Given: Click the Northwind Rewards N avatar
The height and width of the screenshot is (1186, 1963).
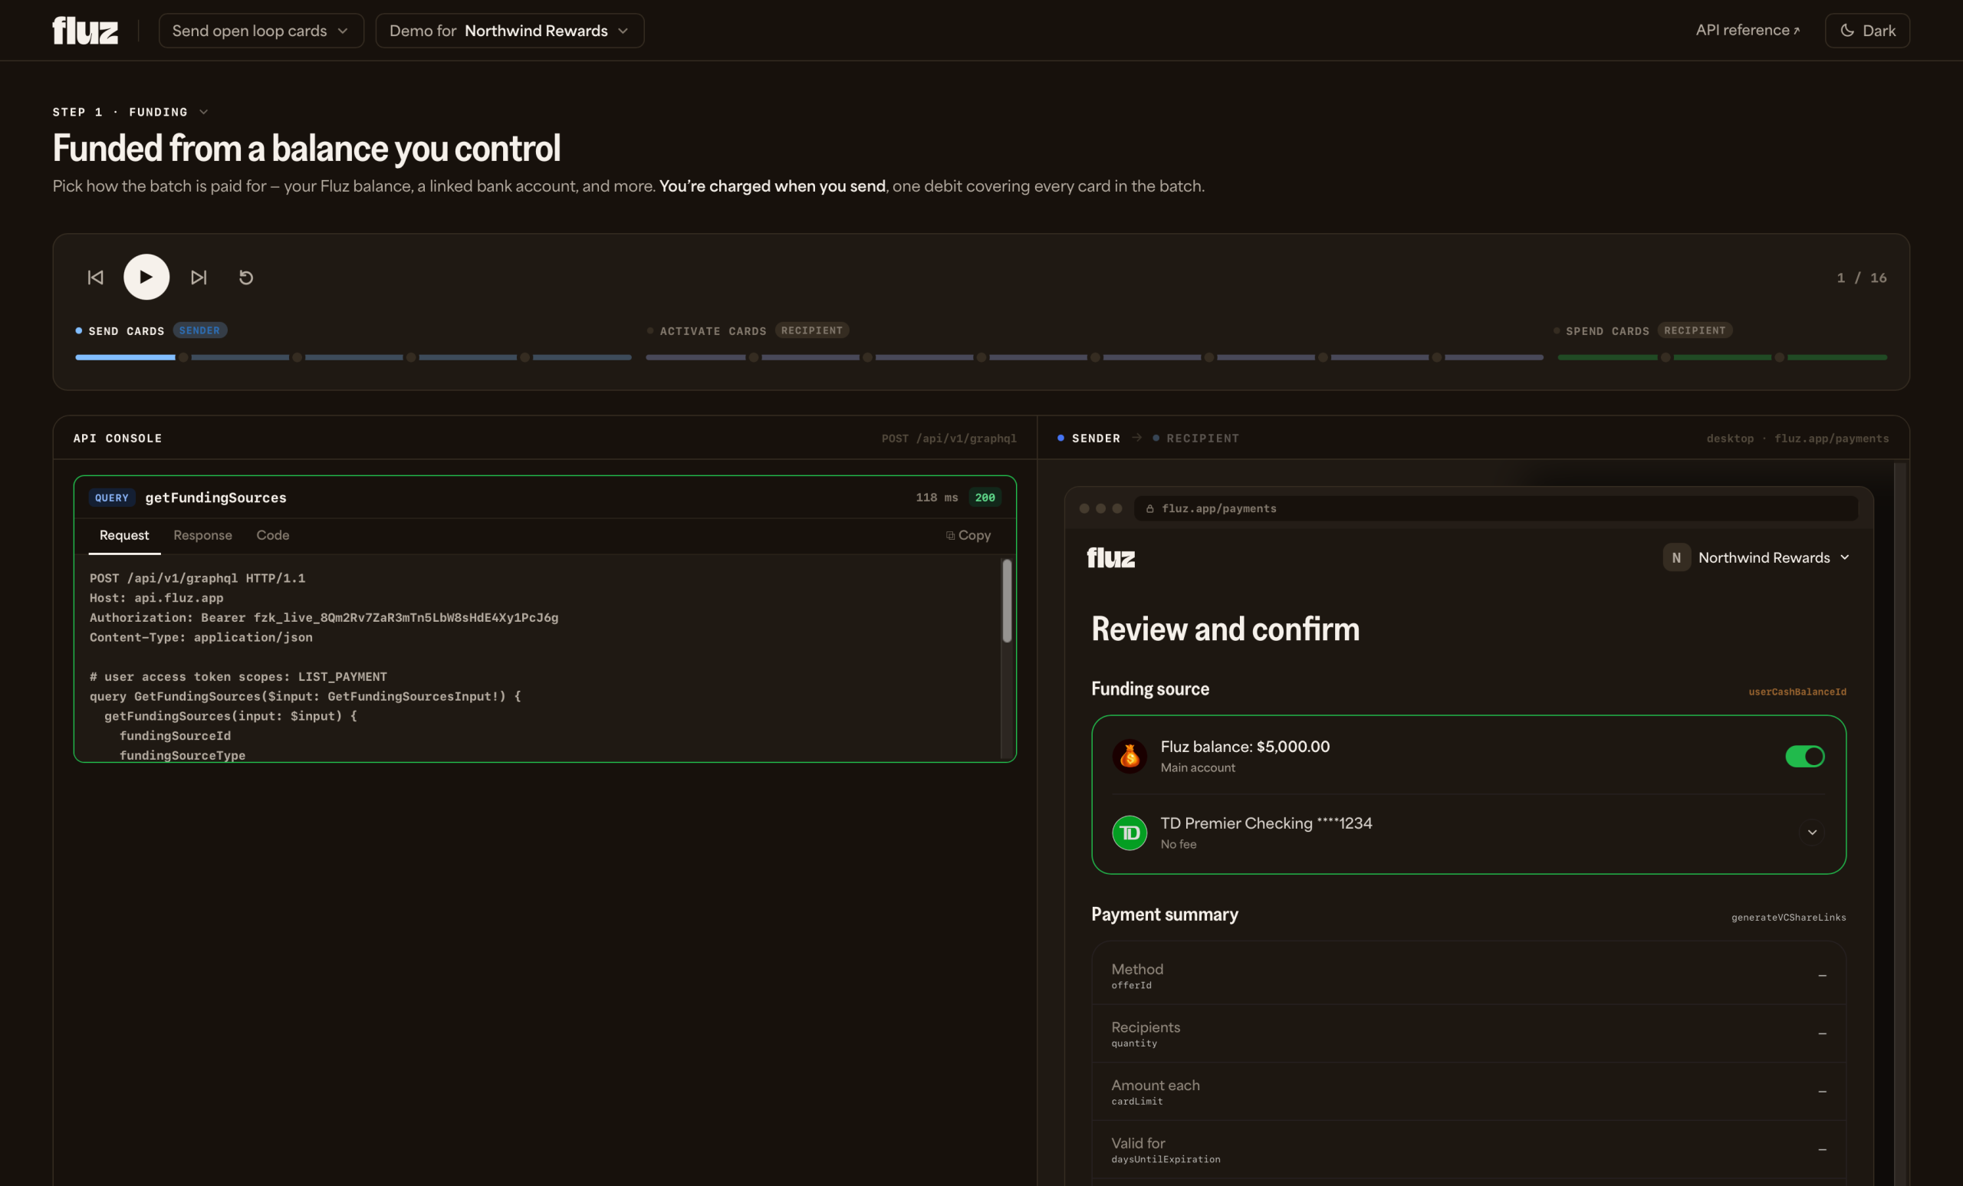Looking at the screenshot, I should pos(1676,557).
